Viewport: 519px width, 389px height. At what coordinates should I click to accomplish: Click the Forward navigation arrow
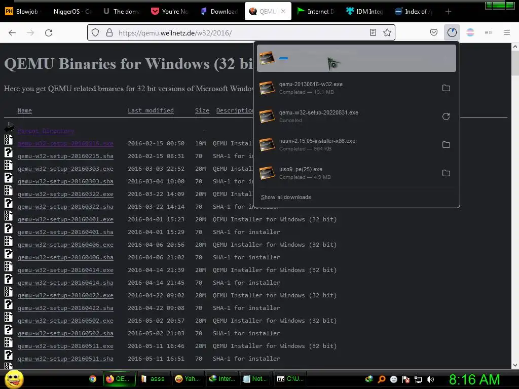tap(30, 33)
